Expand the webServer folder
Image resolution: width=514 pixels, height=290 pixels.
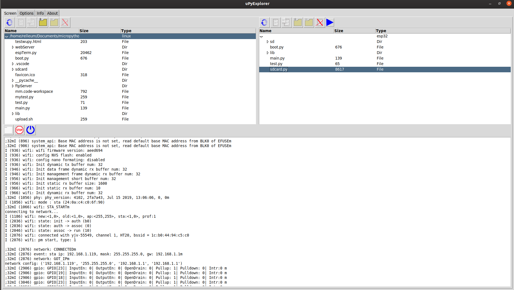point(13,47)
